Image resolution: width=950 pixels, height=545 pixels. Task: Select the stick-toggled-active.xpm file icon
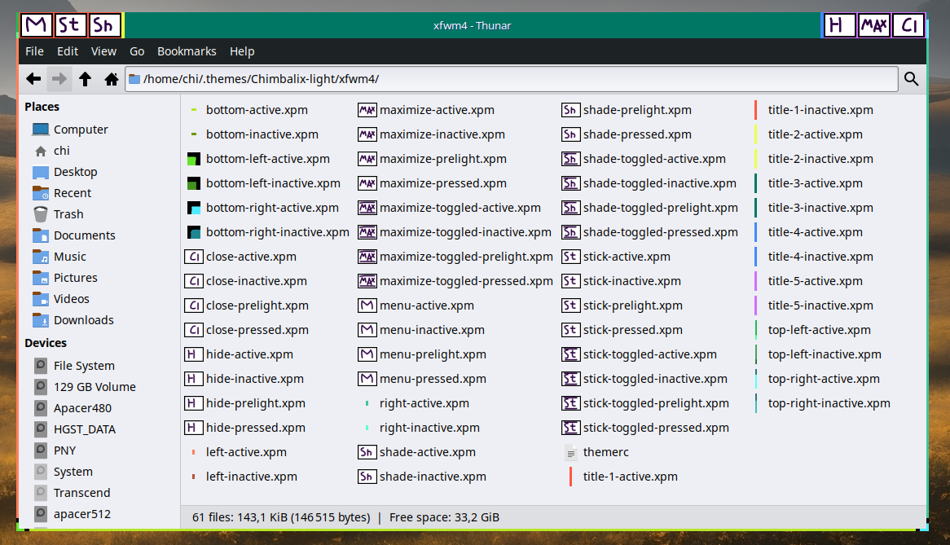click(x=570, y=354)
